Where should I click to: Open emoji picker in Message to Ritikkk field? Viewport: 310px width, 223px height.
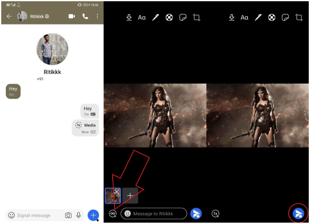click(x=127, y=214)
